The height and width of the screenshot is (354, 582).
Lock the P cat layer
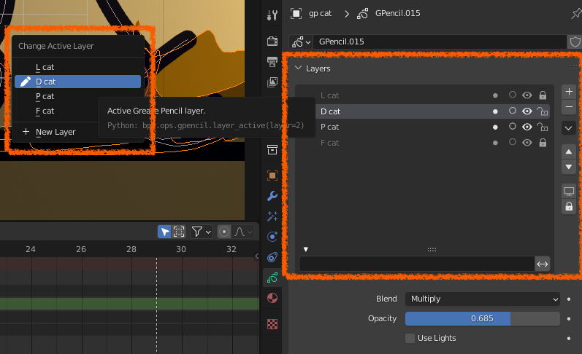pos(543,127)
